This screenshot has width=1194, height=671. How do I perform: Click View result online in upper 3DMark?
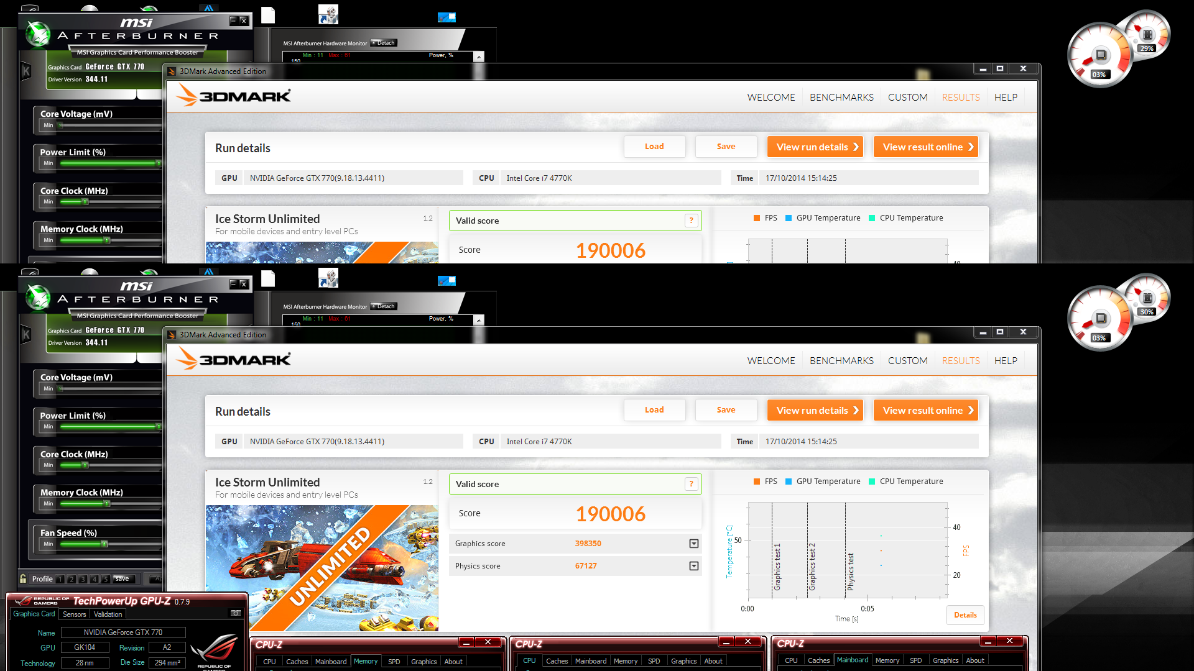tap(926, 147)
